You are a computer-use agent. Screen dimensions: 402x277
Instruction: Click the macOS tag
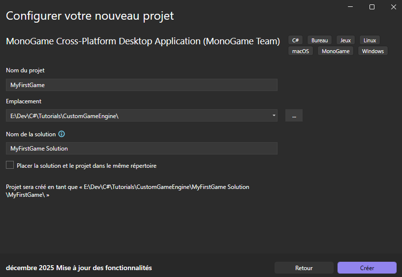tap(301, 51)
